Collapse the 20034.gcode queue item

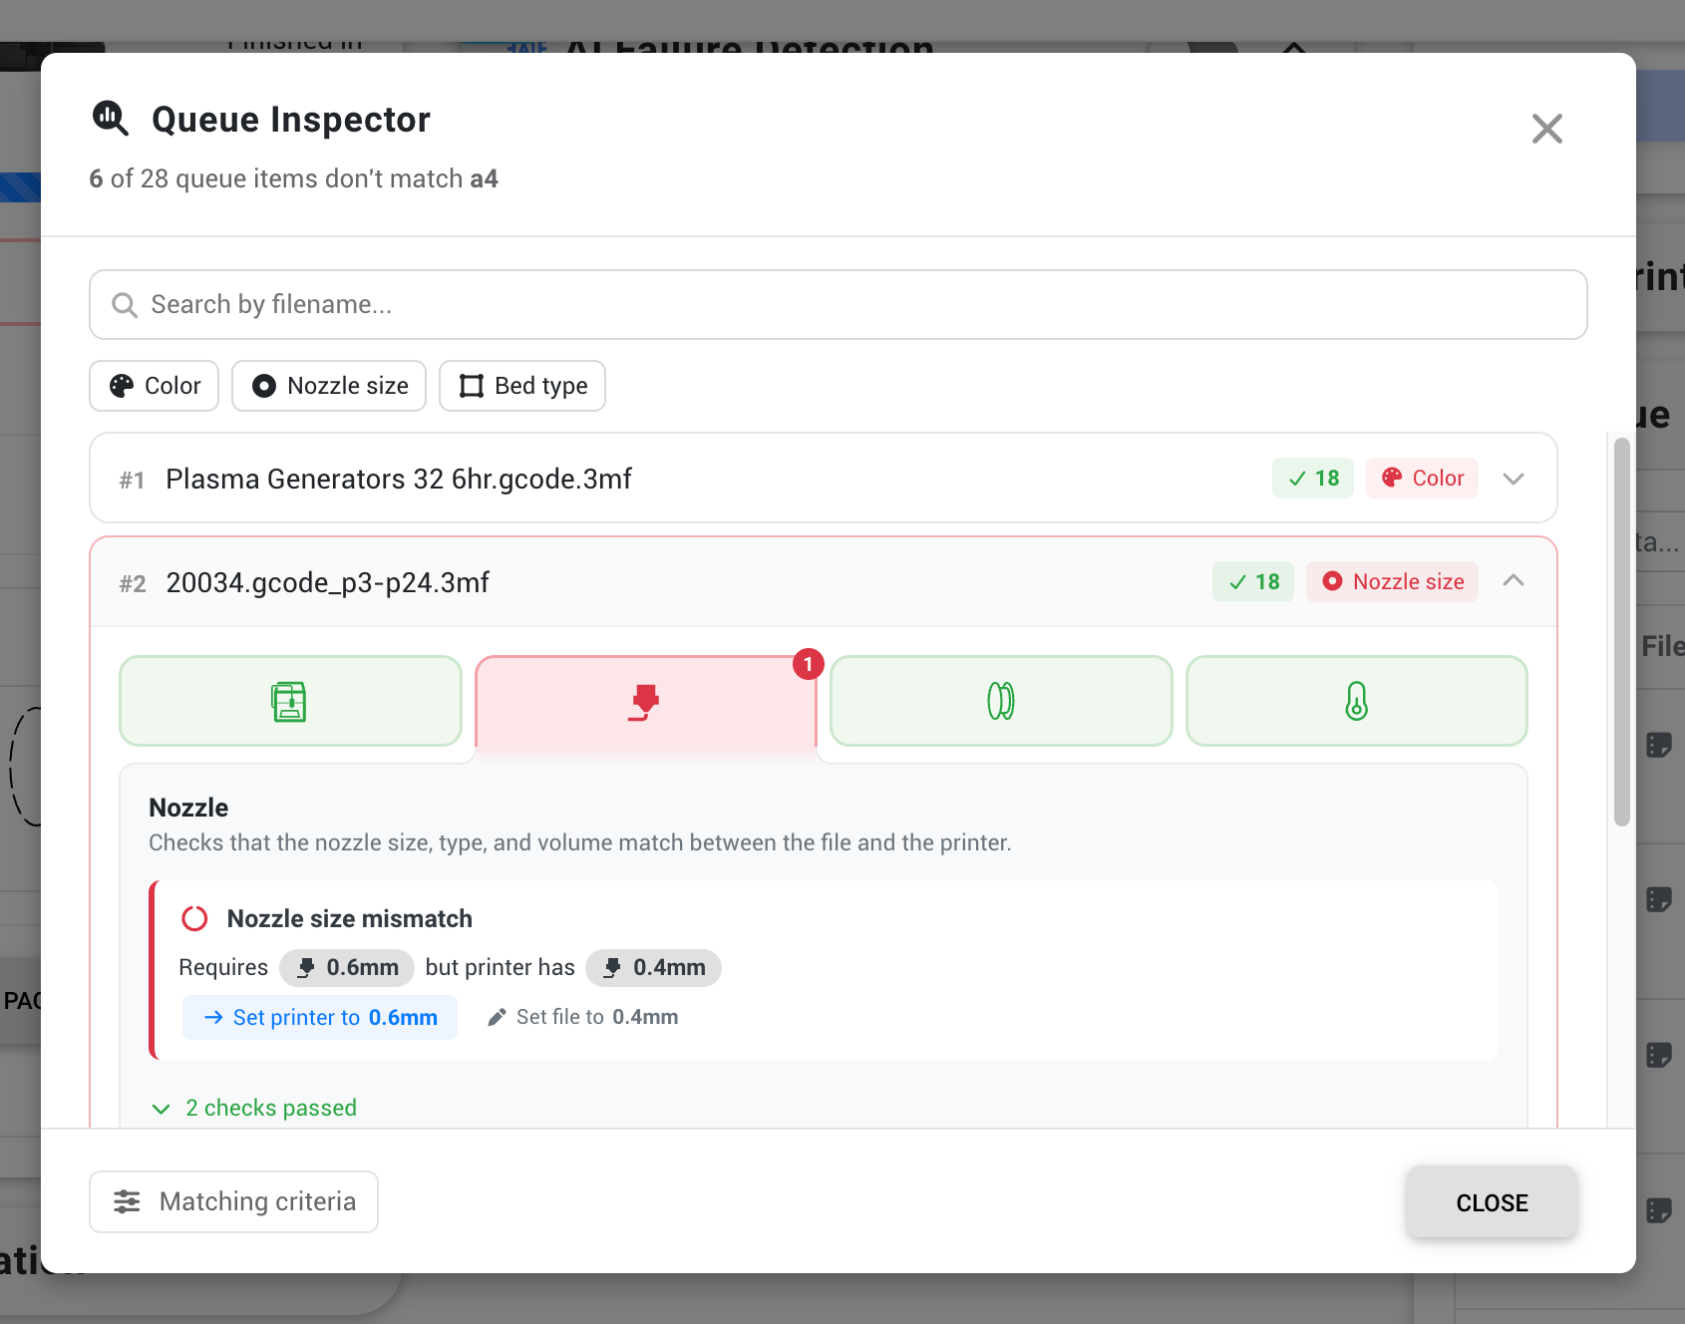coord(1514,580)
